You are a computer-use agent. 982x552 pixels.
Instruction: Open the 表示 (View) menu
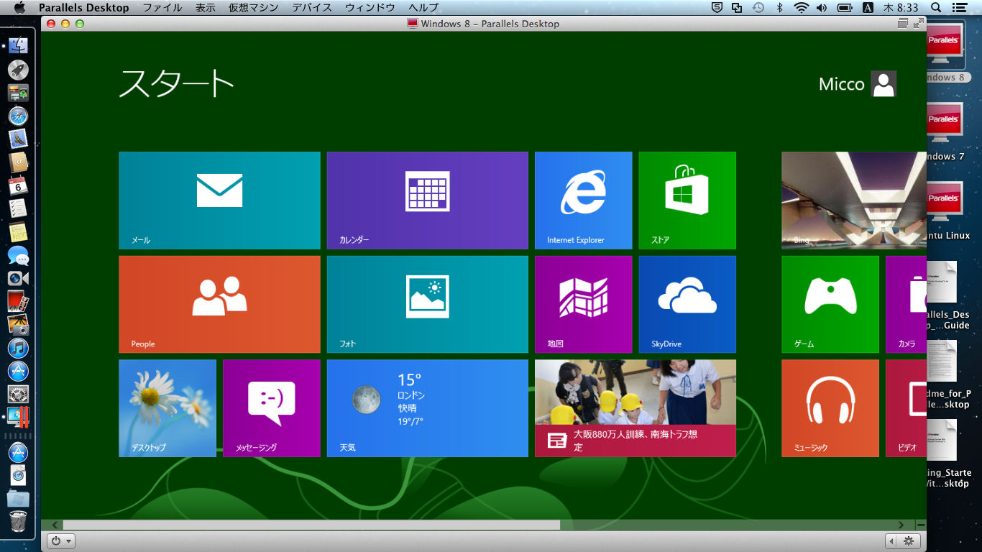(205, 7)
